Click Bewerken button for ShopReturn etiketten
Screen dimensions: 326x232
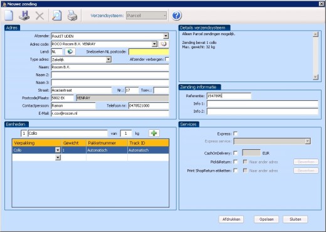pyautogui.click(x=306, y=171)
